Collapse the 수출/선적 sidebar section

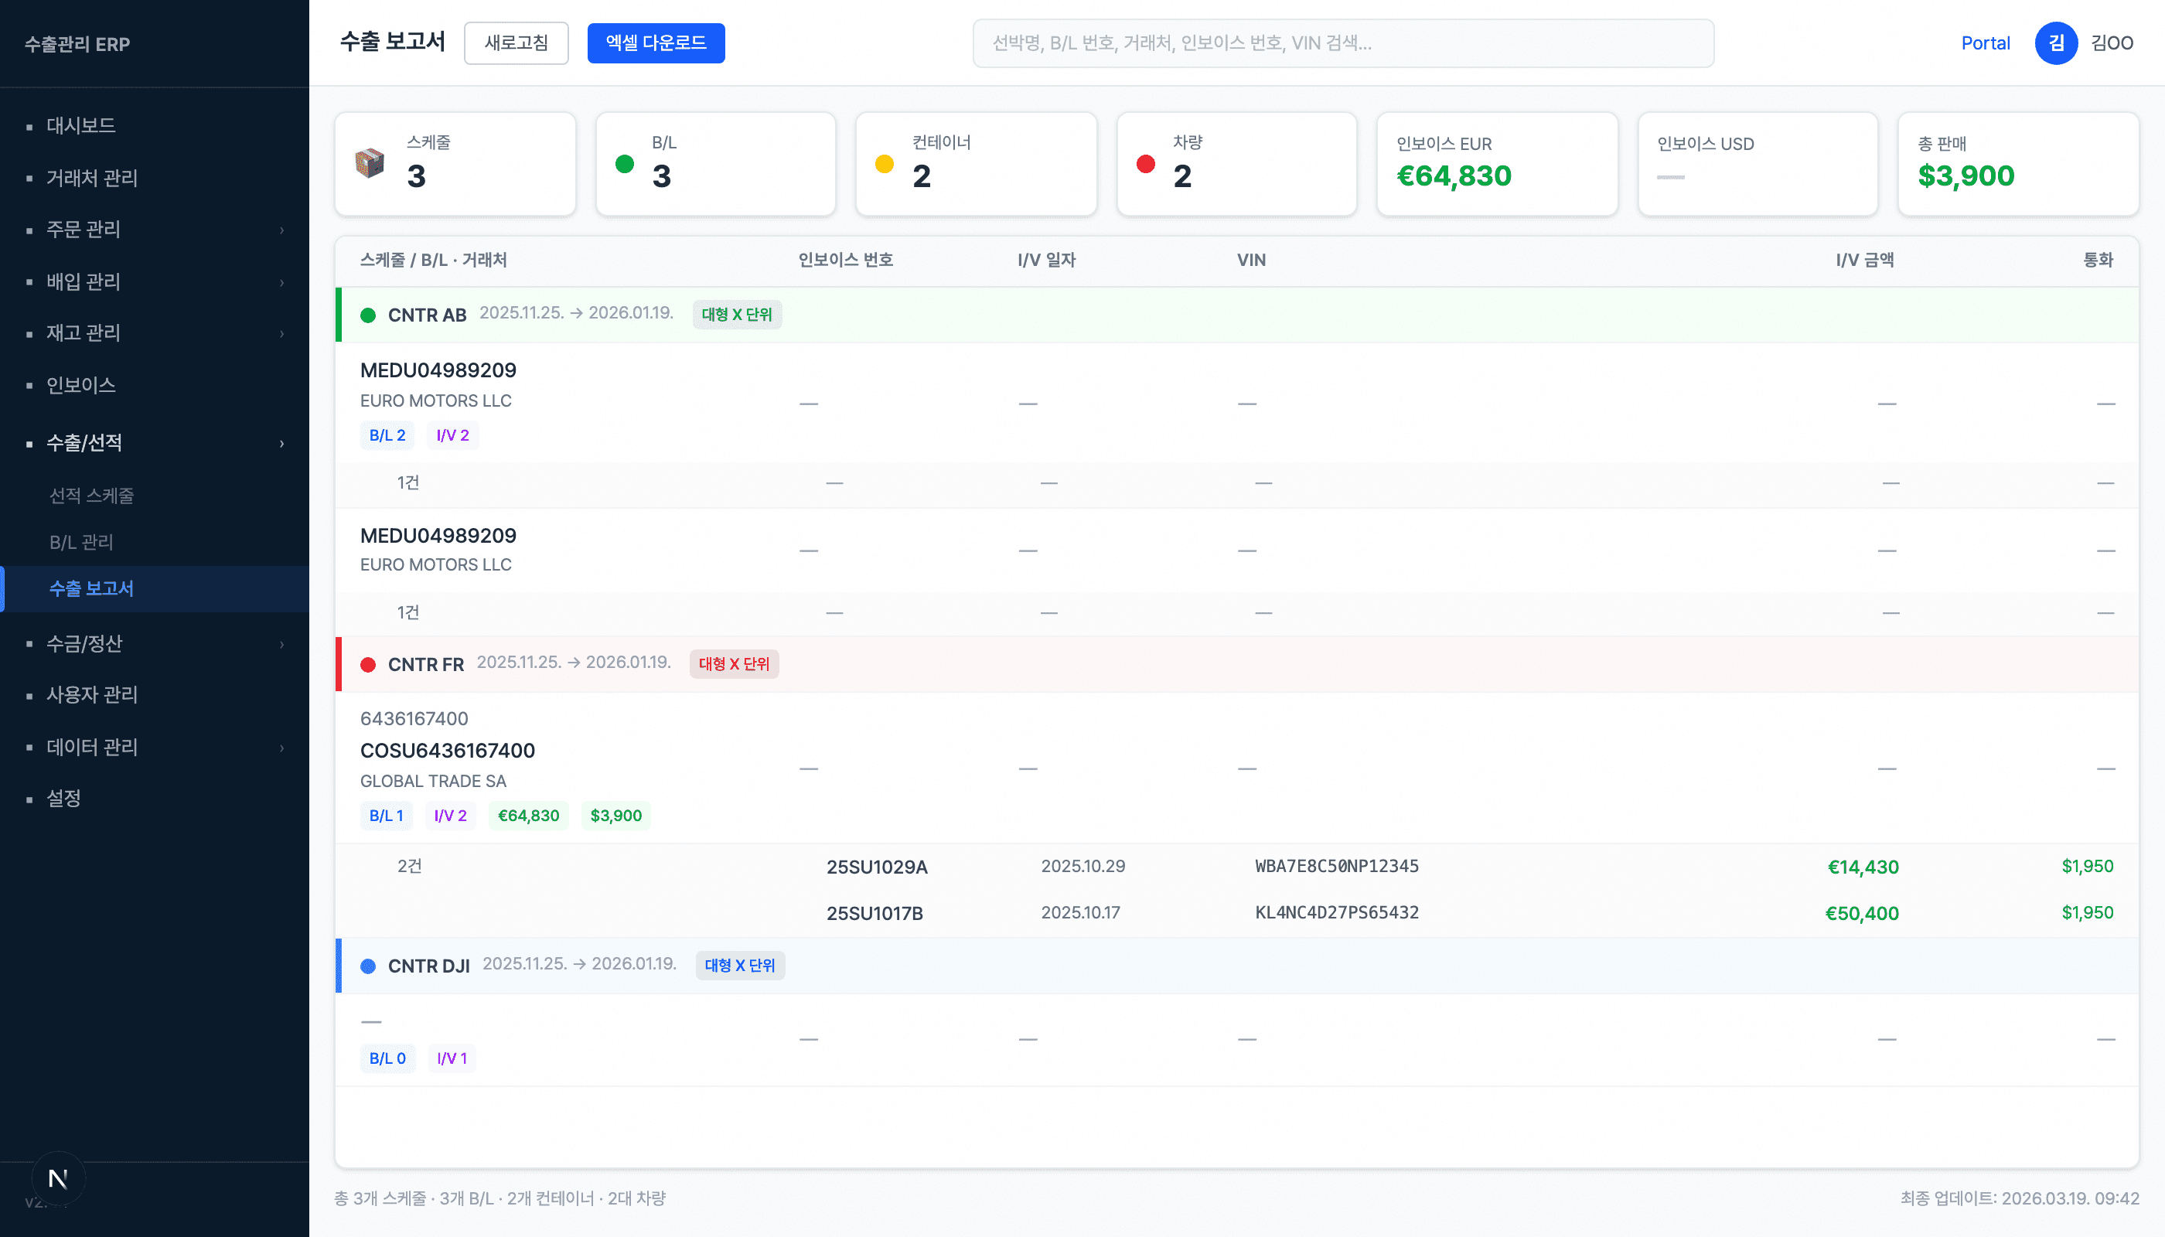[x=281, y=444]
